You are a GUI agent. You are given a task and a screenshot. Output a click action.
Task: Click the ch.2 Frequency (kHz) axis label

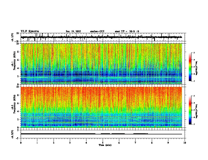click(14, 104)
